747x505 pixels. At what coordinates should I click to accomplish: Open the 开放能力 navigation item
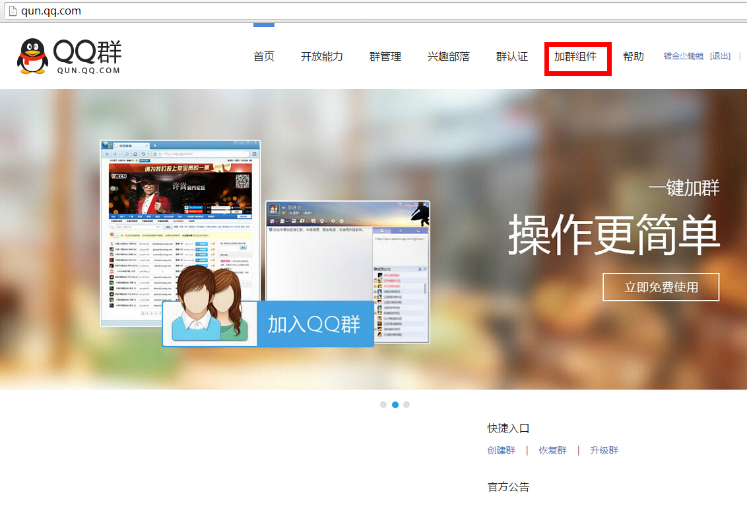tap(322, 57)
